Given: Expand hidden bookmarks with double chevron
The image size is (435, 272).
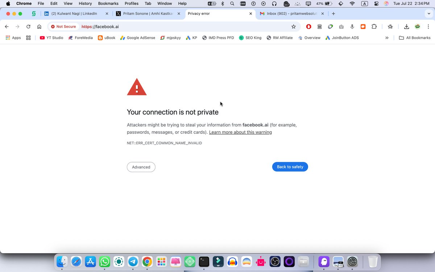Looking at the screenshot, I should [387, 38].
